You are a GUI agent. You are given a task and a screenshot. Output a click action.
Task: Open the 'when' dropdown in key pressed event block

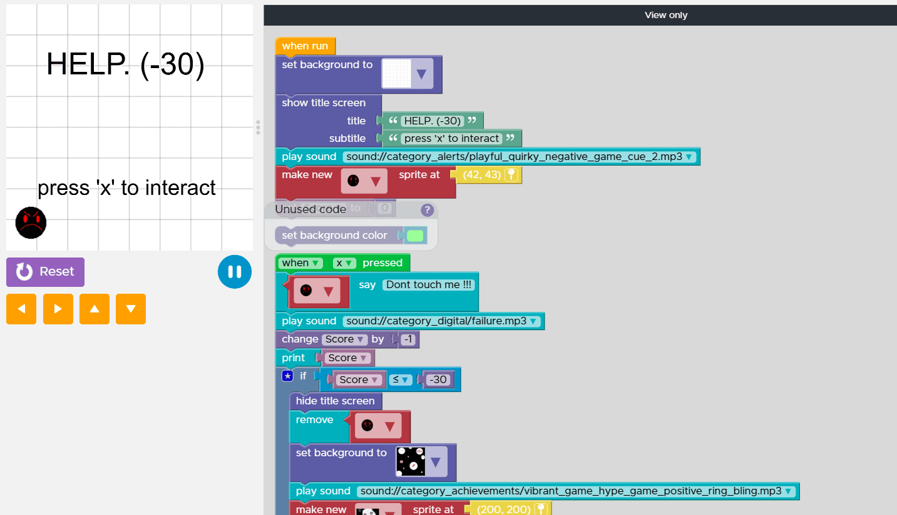click(300, 263)
